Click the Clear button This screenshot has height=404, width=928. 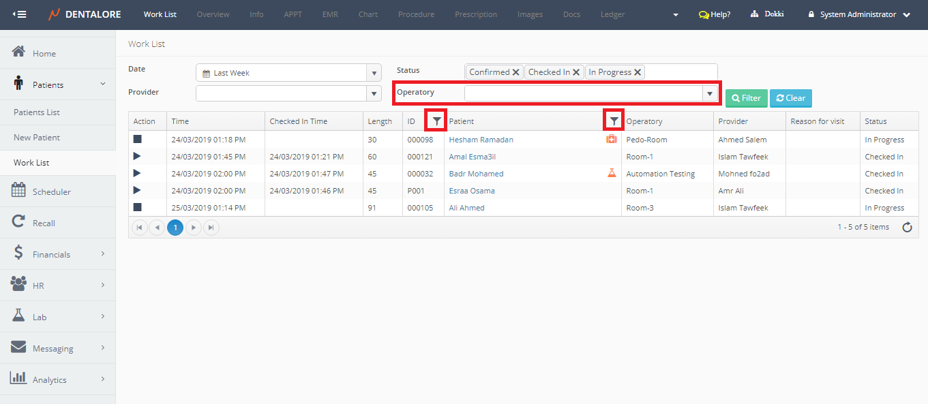click(790, 98)
